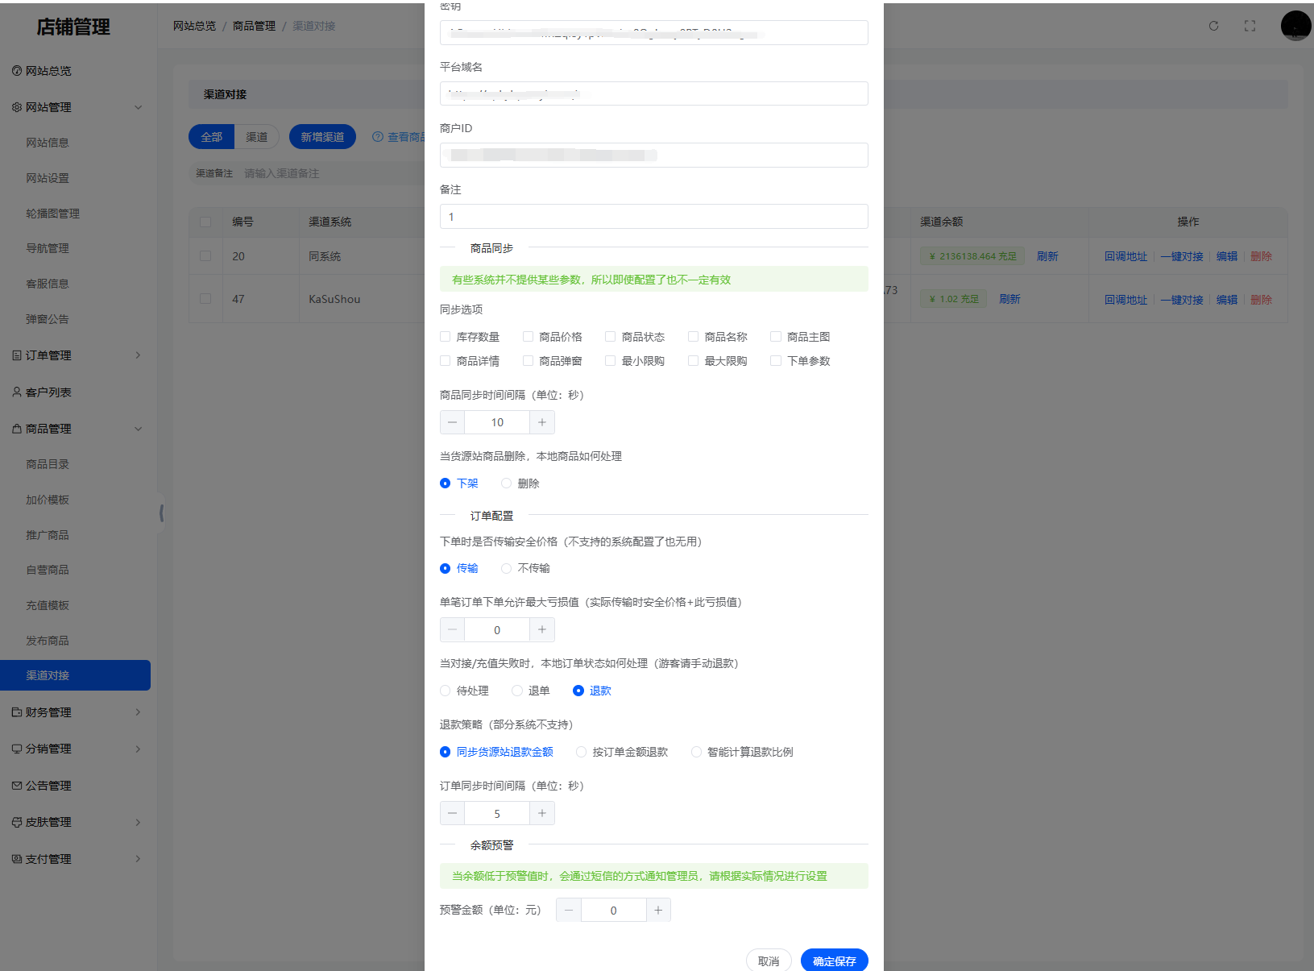Open the 客户列表 menu item
Image resolution: width=1314 pixels, height=971 pixels.
pyautogui.click(x=48, y=392)
